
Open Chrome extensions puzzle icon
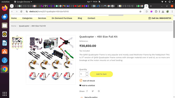pyautogui.click(x=156, y=11)
